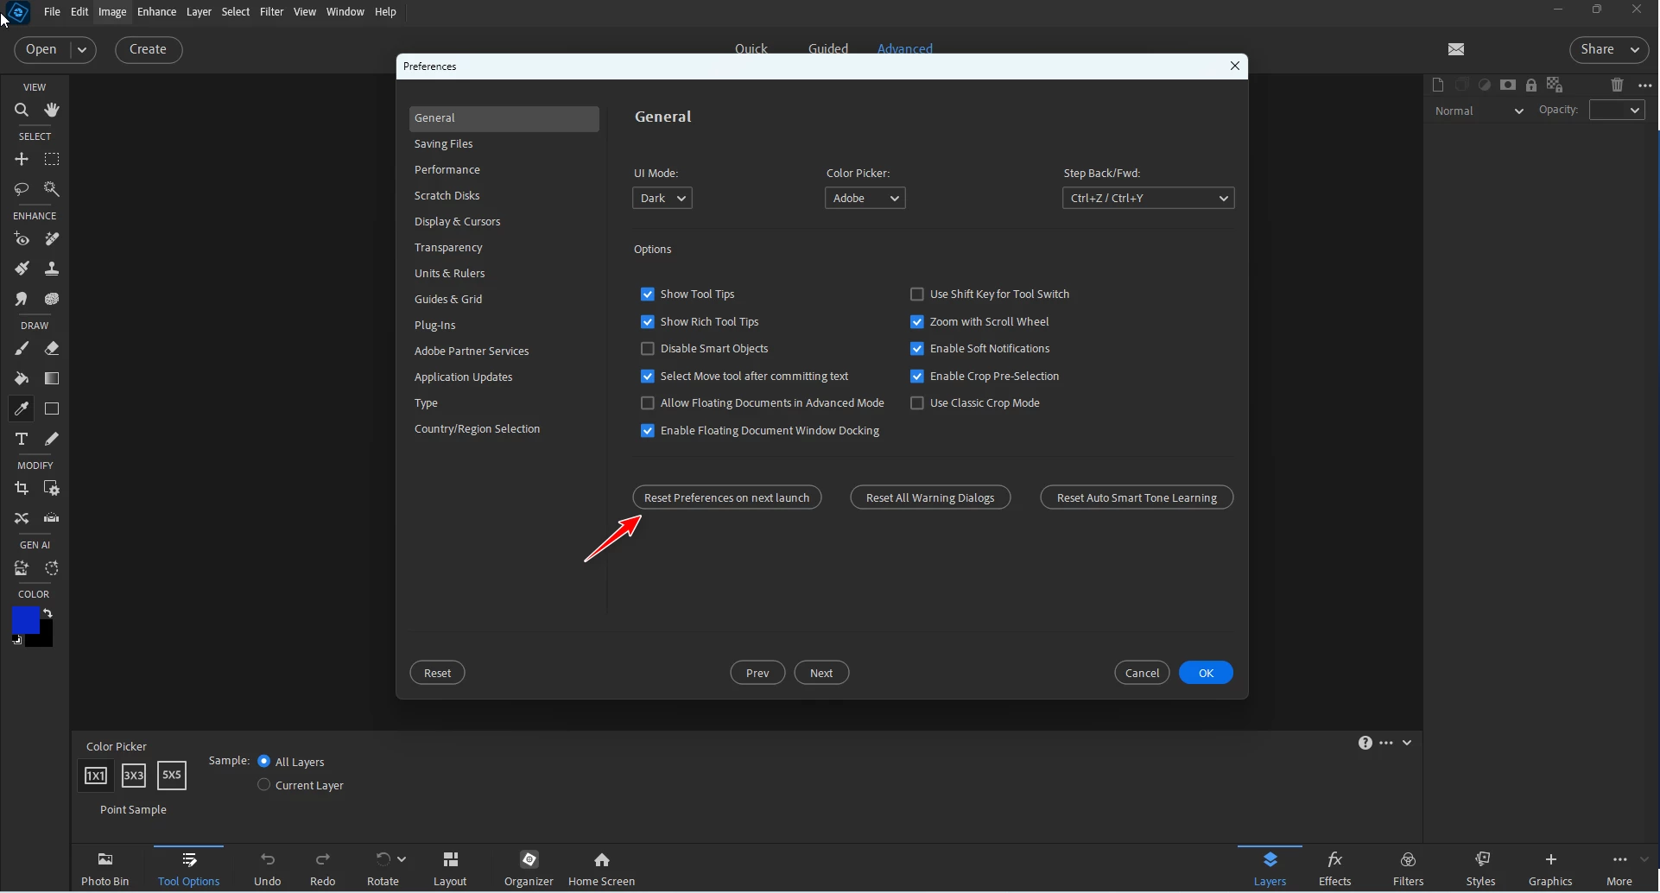
Task: Open the Styles panel
Action: pos(1481,869)
